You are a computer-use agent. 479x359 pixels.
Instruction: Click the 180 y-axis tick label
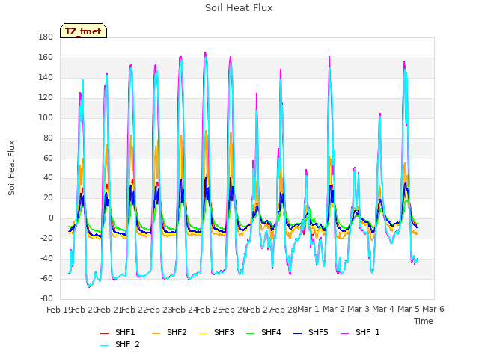pyautogui.click(x=46, y=37)
